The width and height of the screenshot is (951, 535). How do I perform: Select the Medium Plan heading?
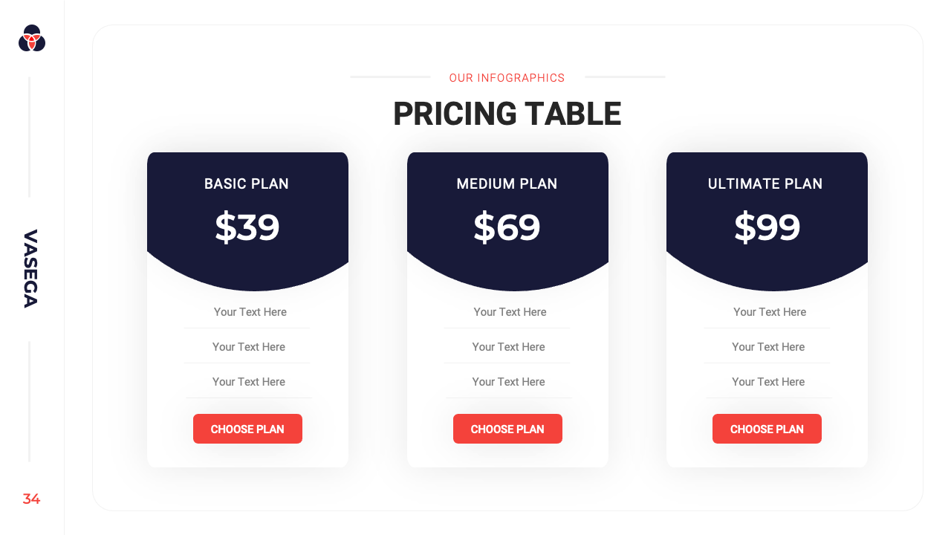coord(507,184)
